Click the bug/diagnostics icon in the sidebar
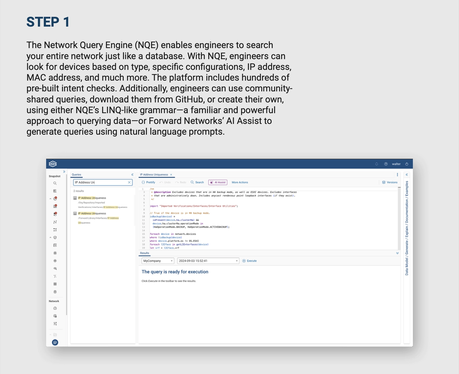 pos(55,291)
